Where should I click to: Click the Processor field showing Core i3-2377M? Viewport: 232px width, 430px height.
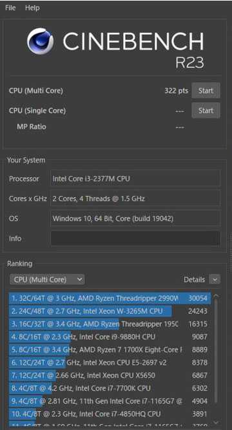pos(135,179)
